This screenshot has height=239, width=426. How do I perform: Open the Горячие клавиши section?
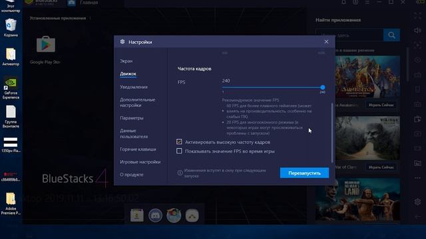point(138,149)
